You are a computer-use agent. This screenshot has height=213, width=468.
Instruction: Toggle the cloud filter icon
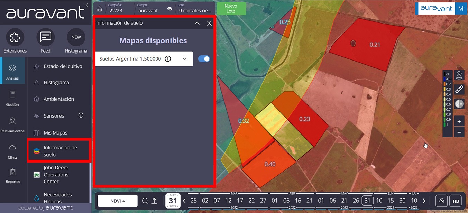441,201
